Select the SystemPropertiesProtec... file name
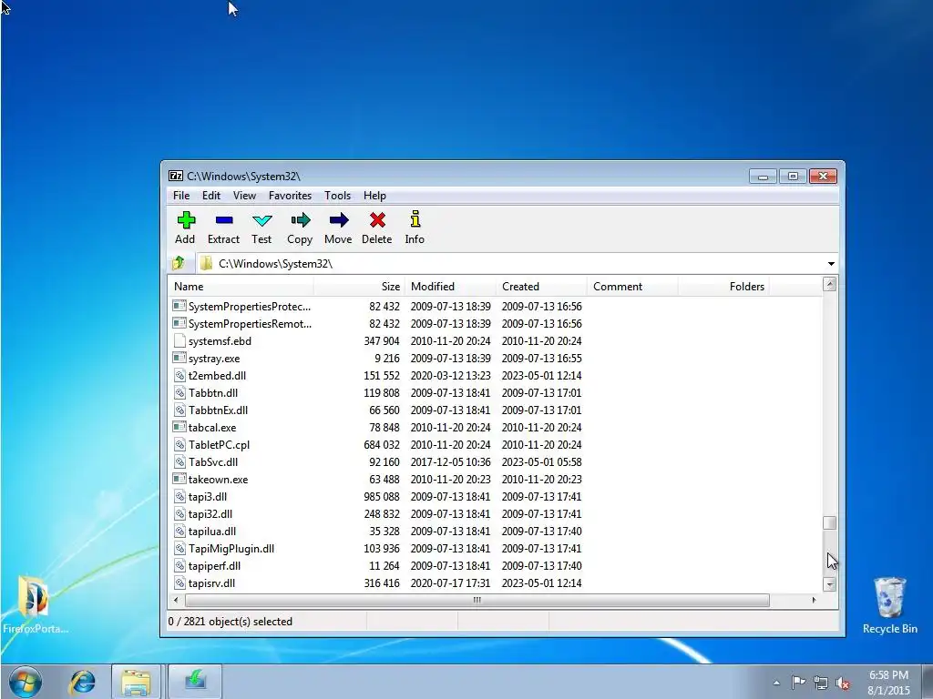The width and height of the screenshot is (933, 699). pyautogui.click(x=250, y=307)
